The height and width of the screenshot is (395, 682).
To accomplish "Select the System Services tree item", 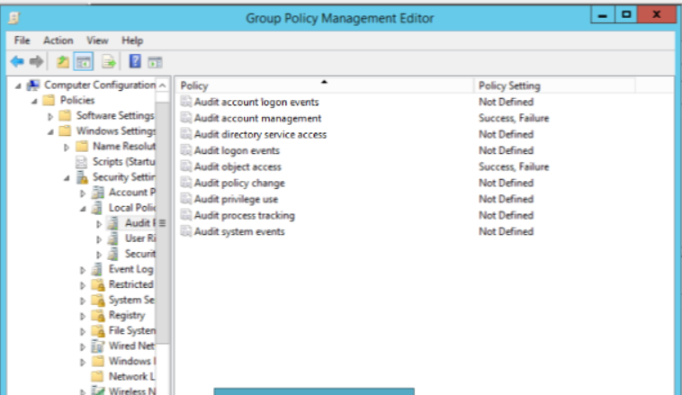I will (x=131, y=301).
